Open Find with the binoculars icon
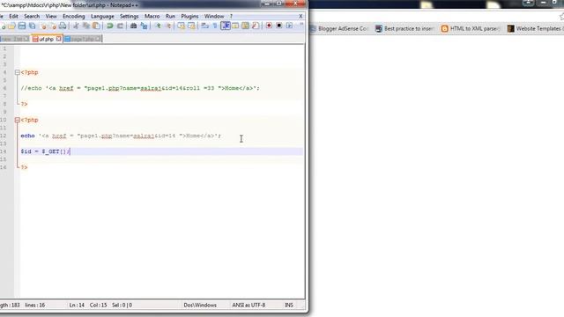 click(133, 26)
